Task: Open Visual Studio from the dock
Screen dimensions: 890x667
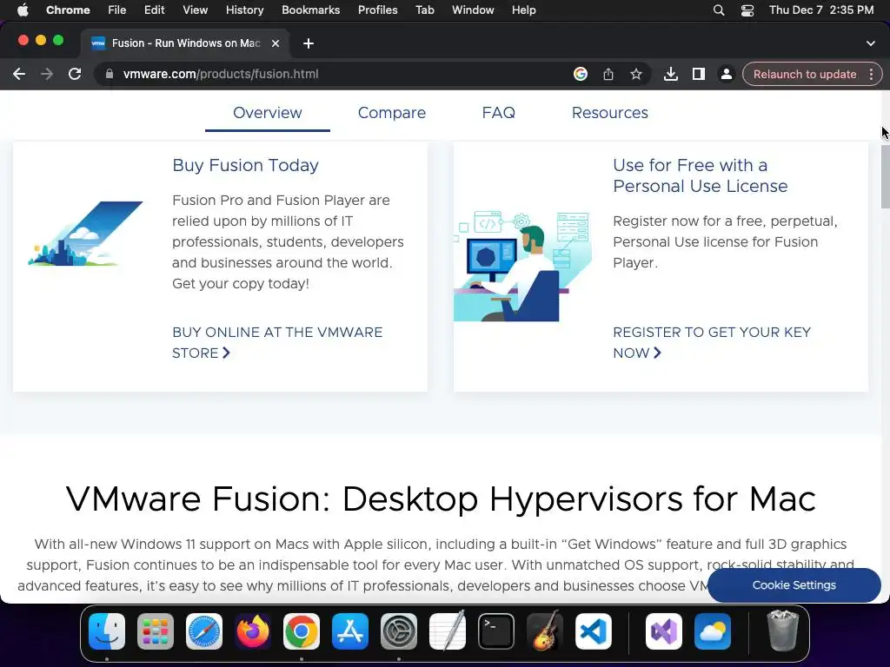Action: pos(663,631)
